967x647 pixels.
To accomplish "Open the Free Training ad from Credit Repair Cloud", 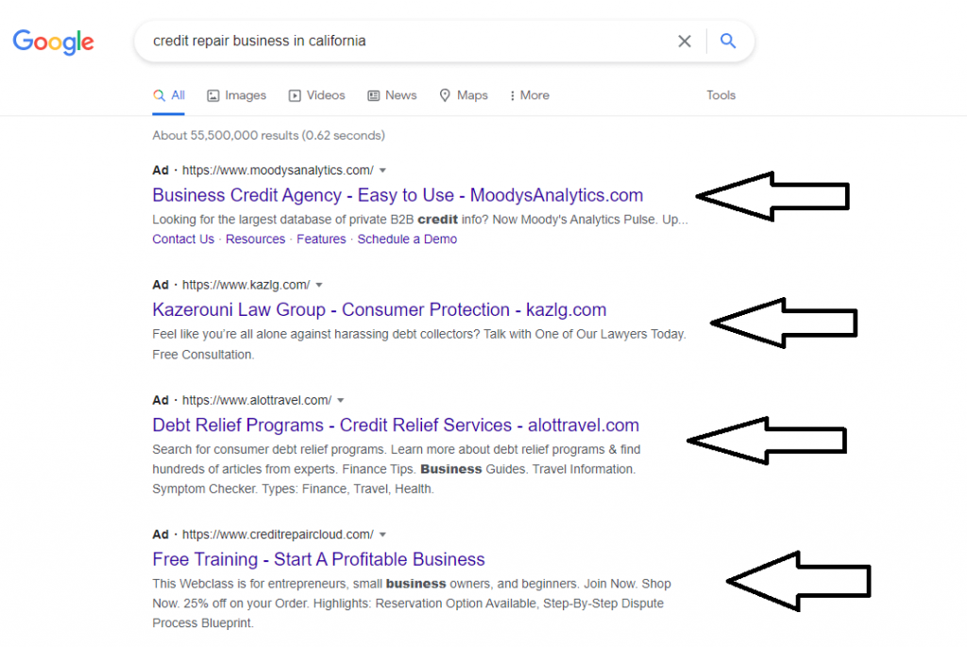I will 318,559.
